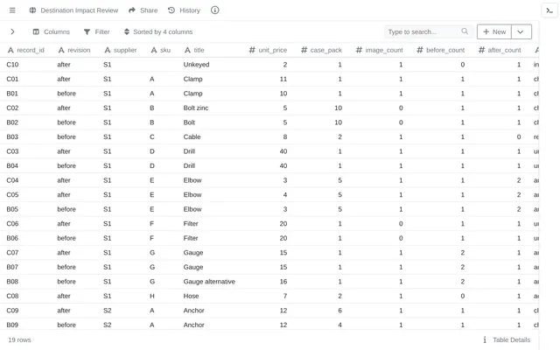The height and width of the screenshot is (350, 560).
Task: Click the number type icon of unit_price
Action: 252,50
